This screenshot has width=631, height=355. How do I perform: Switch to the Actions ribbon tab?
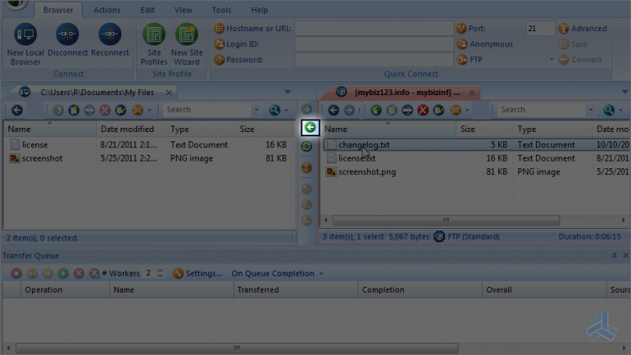[x=107, y=10]
